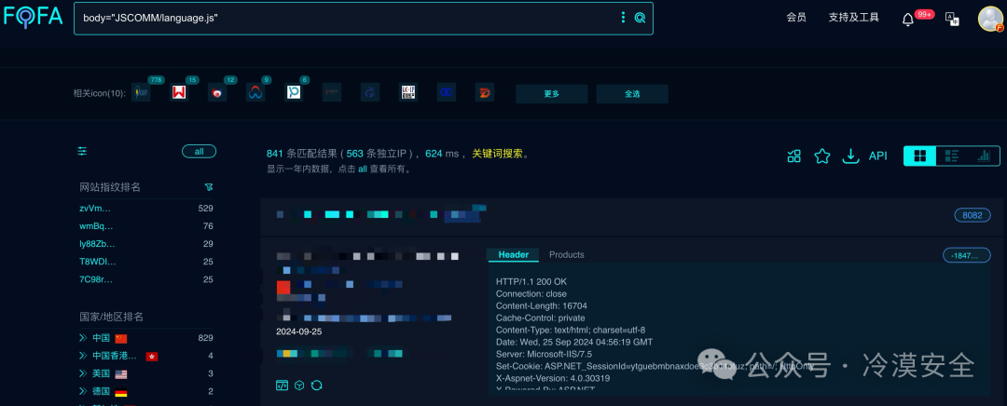Screen dimensions: 1007x406
Task: Open the three-dot options in search box
Action: pos(623,18)
